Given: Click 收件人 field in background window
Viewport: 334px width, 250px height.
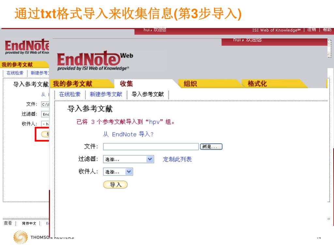Looking at the screenshot, I should click(45, 124).
